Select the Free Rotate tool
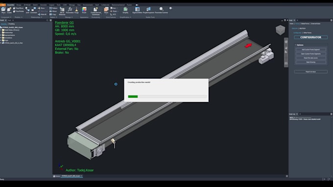This screenshot has height=187, width=333. click(18, 11)
